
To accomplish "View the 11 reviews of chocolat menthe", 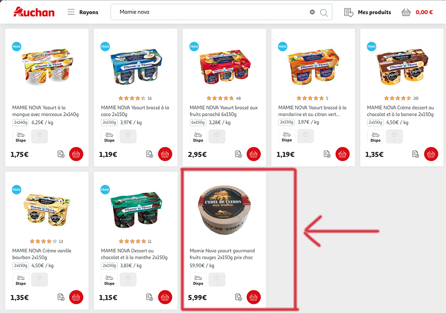I will (135, 241).
